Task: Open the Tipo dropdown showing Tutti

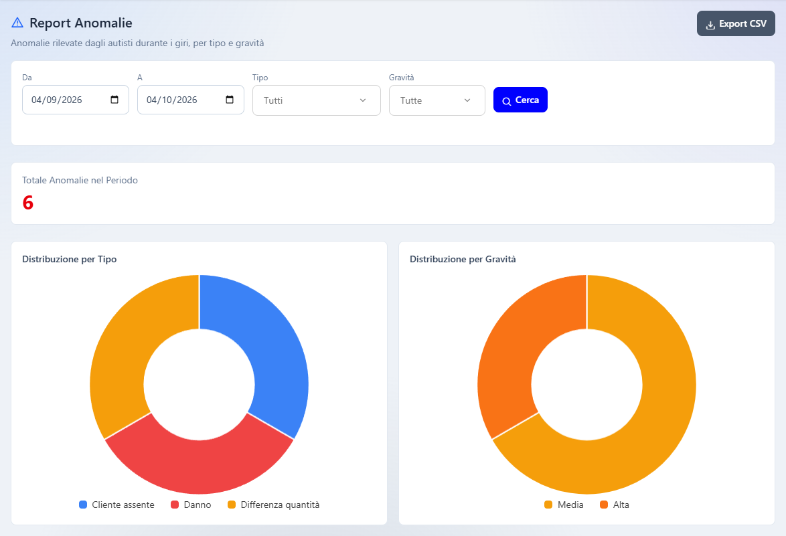Action: (316, 100)
